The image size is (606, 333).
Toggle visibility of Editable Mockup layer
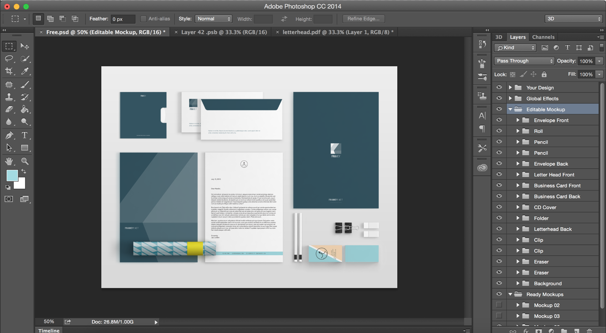click(499, 109)
